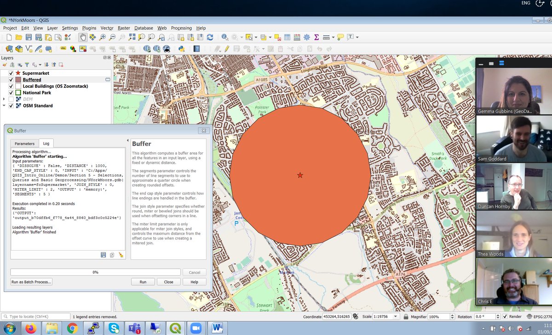Click the Zoom In magnifier tool
This screenshot has height=335, width=552.
click(103, 37)
